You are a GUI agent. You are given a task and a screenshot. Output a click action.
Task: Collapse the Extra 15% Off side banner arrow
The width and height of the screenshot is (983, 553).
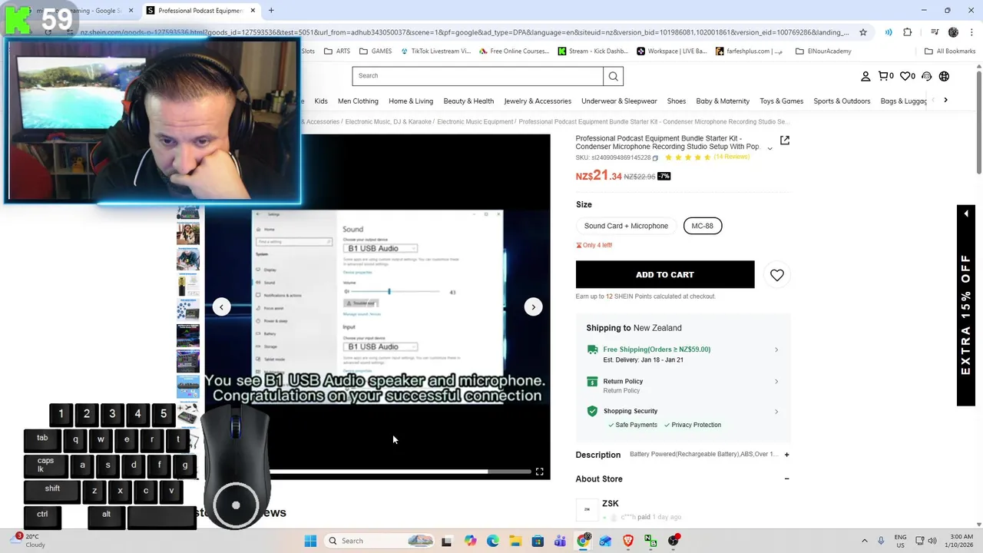coord(965,214)
